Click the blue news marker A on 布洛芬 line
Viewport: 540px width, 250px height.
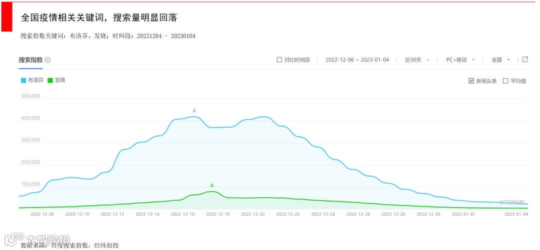click(194, 111)
